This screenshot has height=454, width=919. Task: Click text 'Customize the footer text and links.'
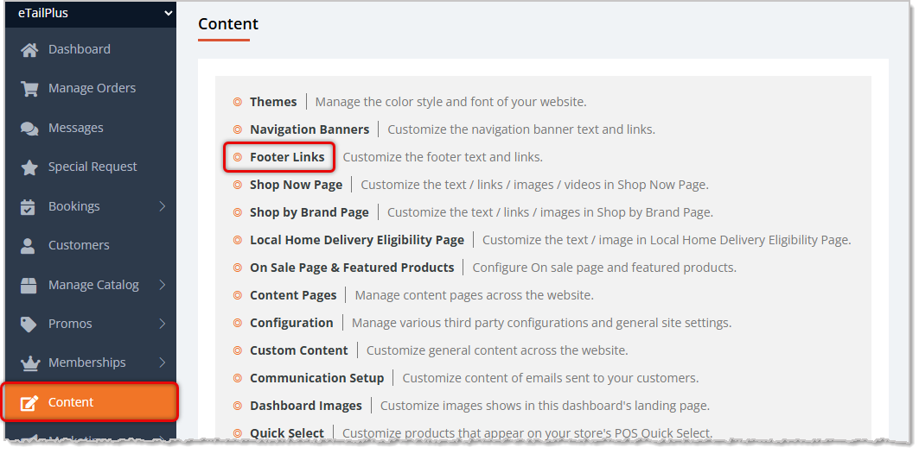click(x=444, y=157)
